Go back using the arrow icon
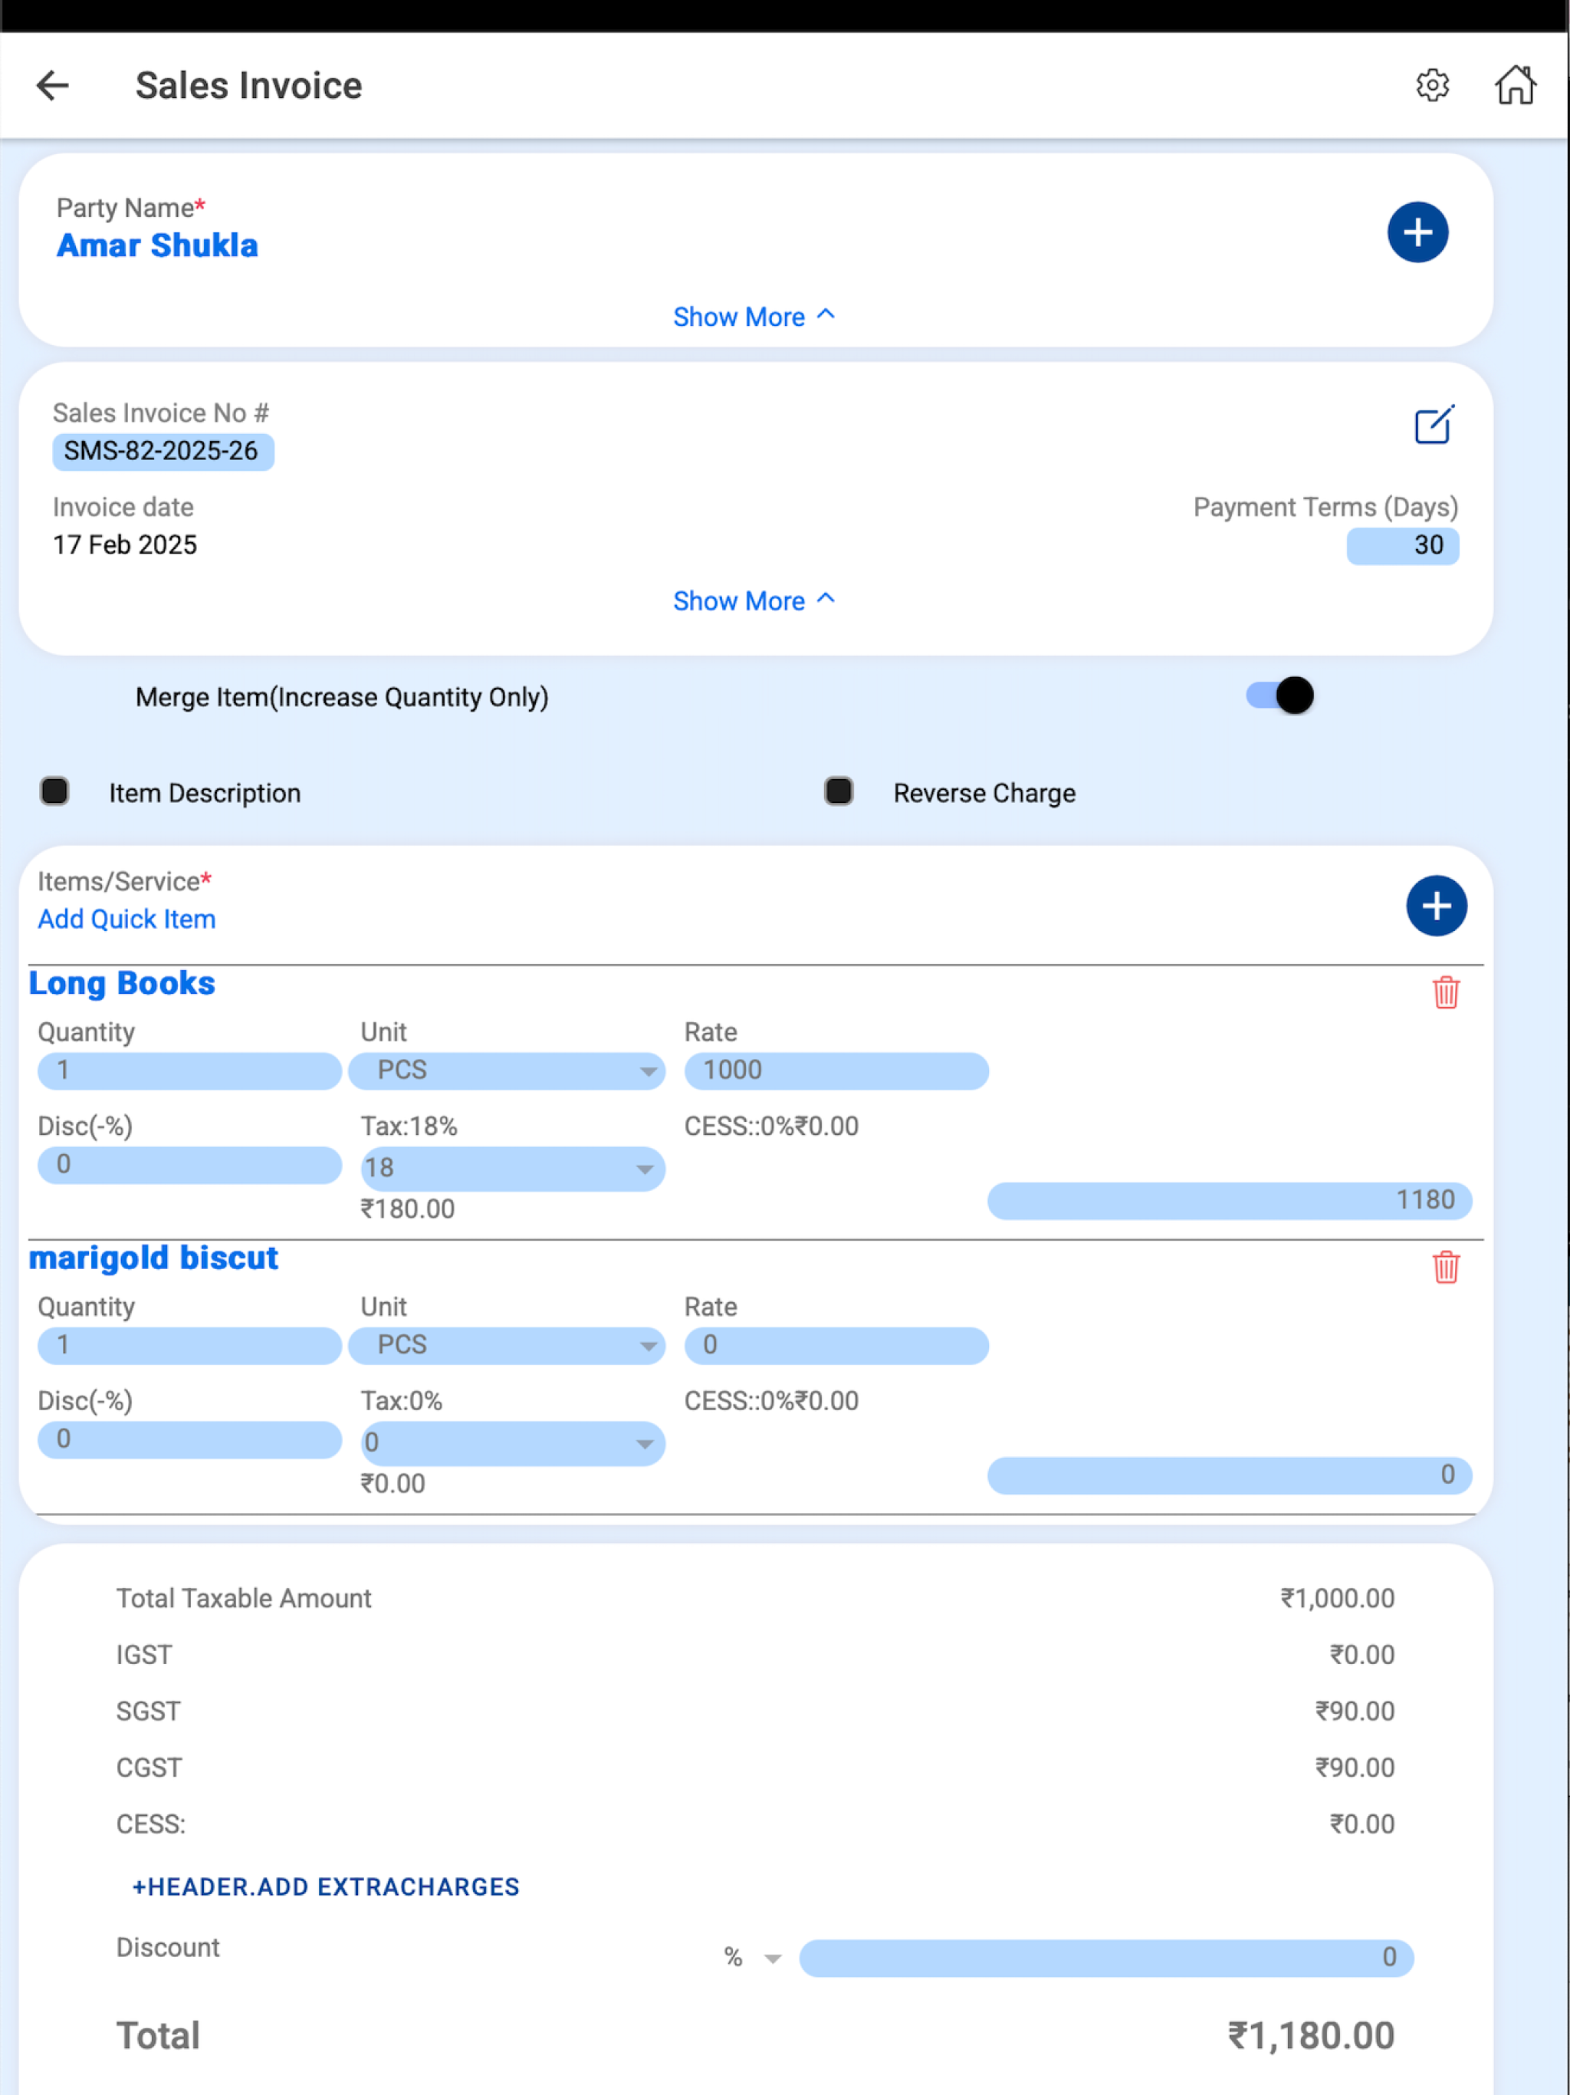1570x2095 pixels. pos(52,85)
